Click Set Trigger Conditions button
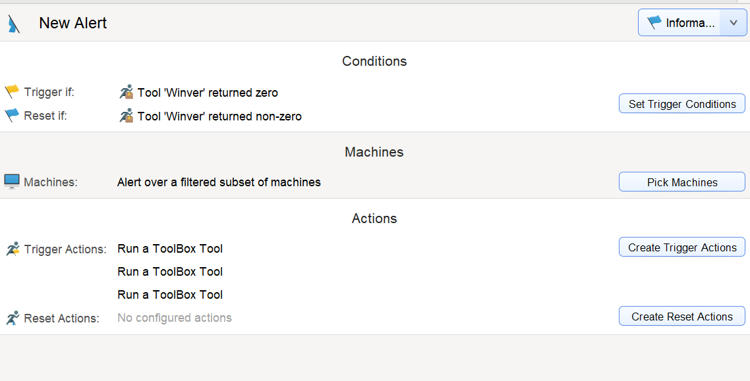This screenshot has height=381, width=750. (682, 103)
